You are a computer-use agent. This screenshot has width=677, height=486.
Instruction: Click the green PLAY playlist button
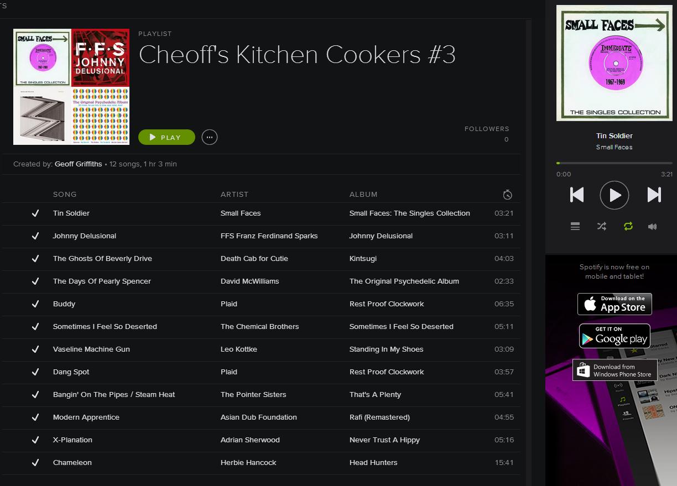pos(166,137)
